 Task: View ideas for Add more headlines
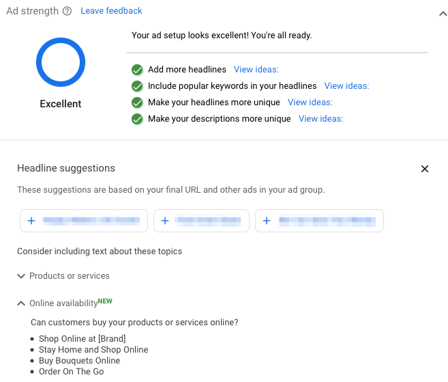pos(256,70)
